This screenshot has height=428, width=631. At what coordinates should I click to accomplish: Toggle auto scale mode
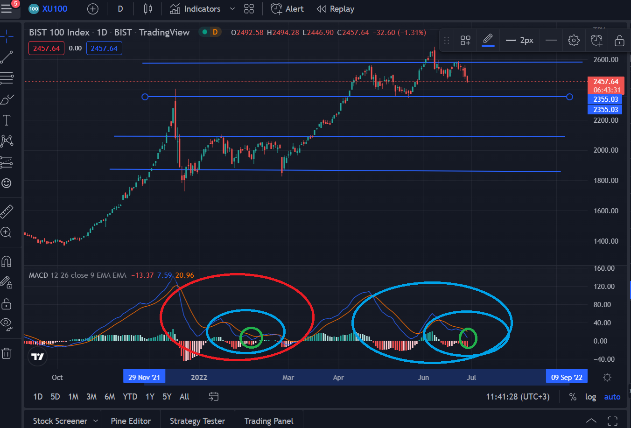[x=612, y=397]
